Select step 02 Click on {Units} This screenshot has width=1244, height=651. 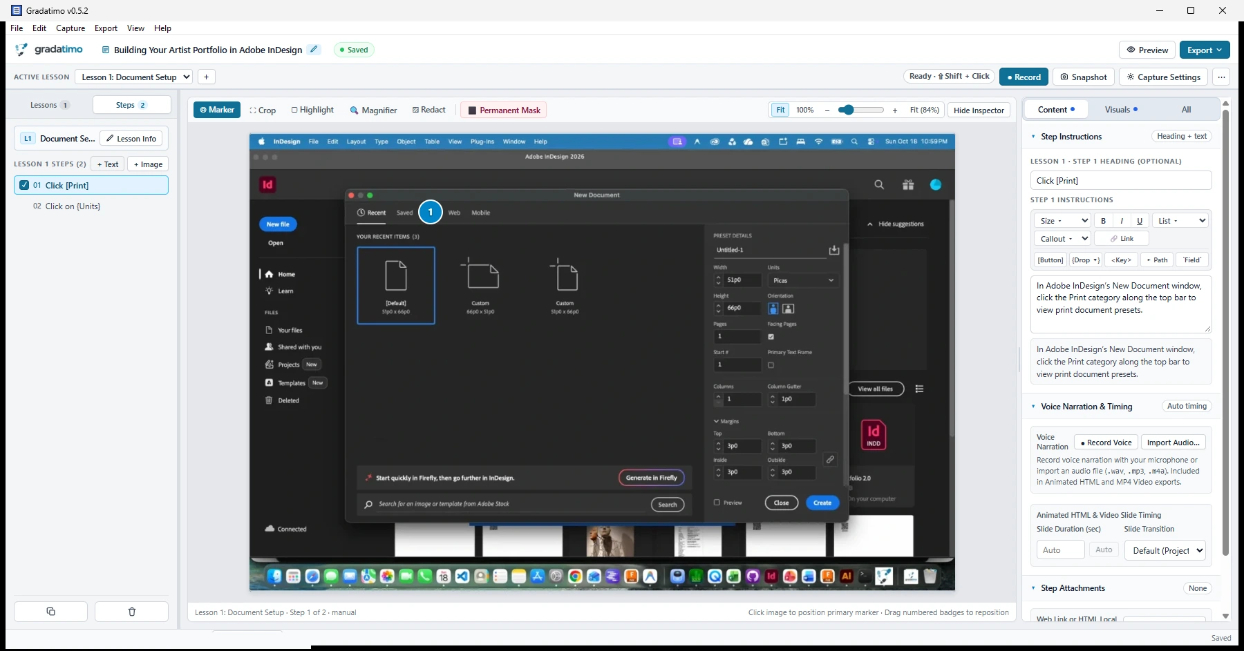(91, 206)
